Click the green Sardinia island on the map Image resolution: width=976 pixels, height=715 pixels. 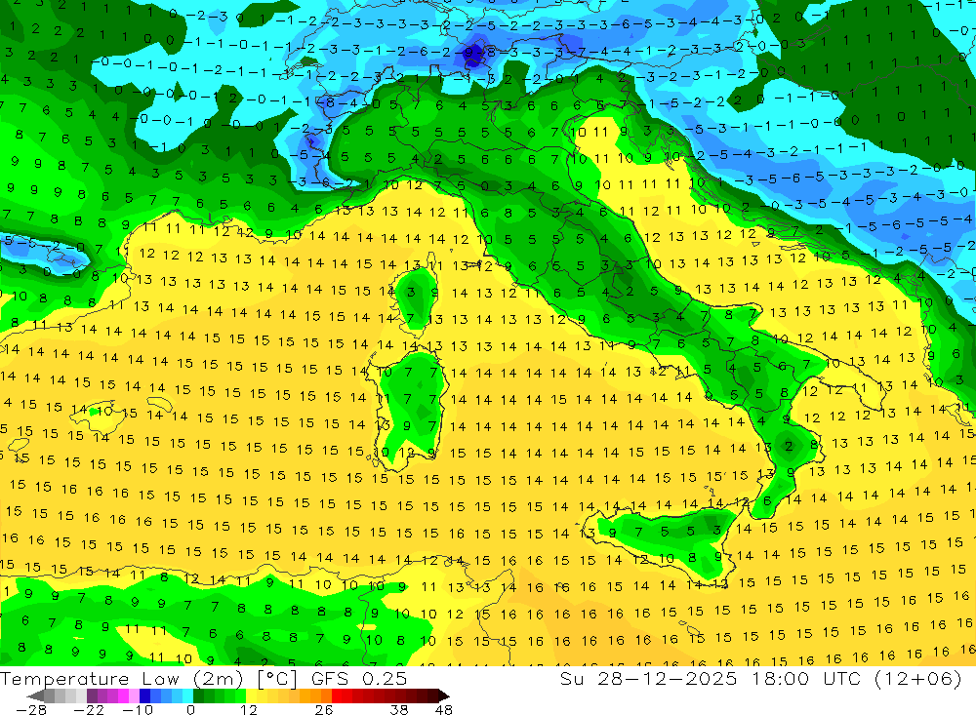(x=411, y=408)
